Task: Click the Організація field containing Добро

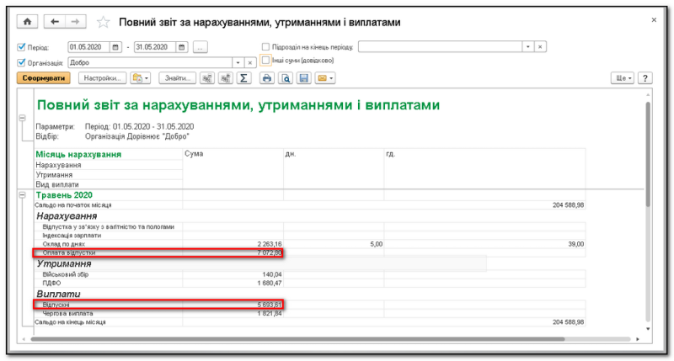Action: click(150, 62)
